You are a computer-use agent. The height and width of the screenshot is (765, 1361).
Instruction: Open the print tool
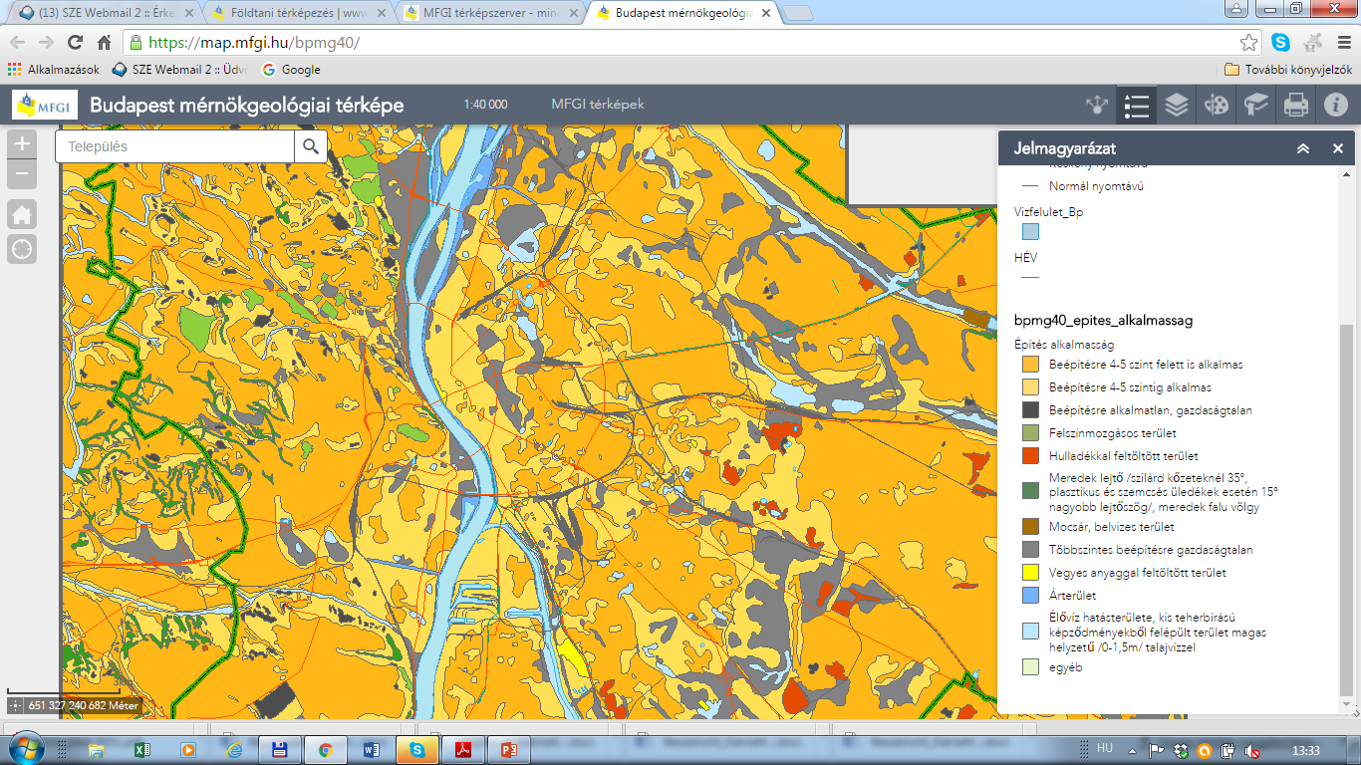[1296, 105]
